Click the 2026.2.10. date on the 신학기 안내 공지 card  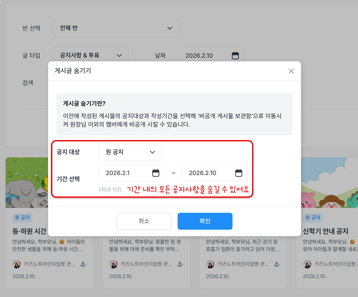click(314, 276)
